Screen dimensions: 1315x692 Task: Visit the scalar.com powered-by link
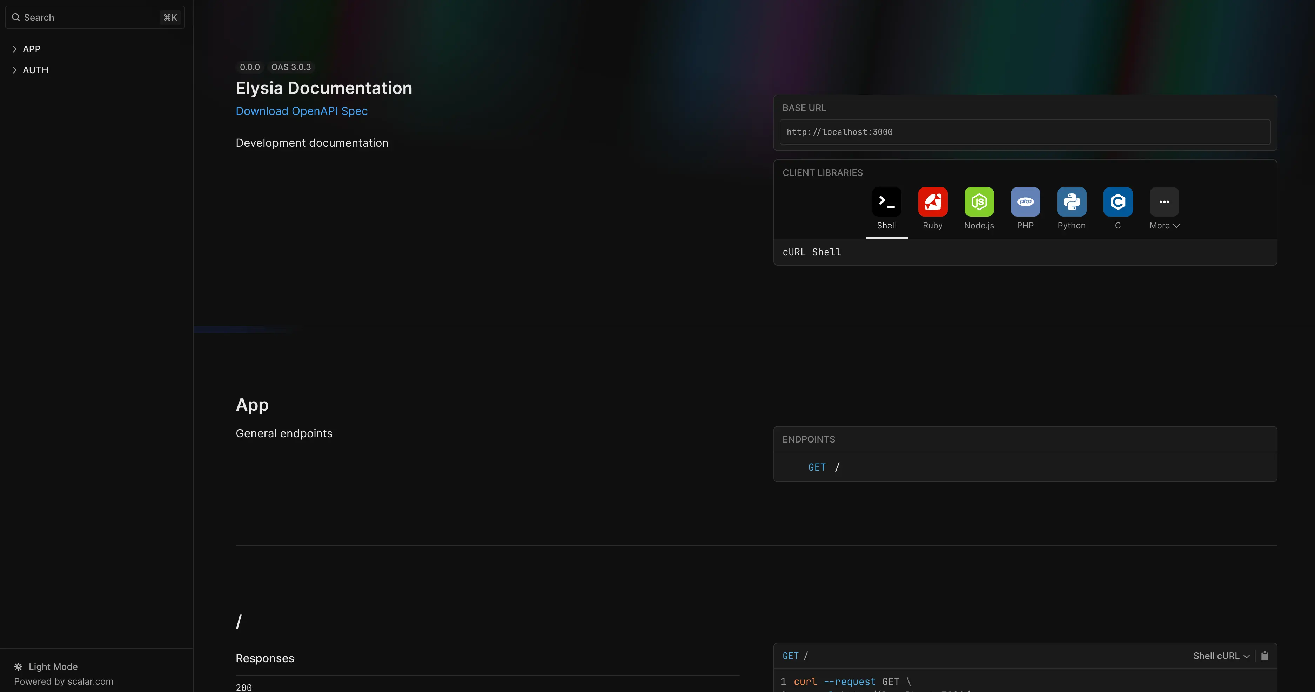click(63, 681)
